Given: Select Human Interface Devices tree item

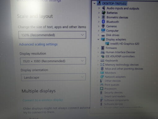Looking at the screenshot, I should tap(120, 52).
